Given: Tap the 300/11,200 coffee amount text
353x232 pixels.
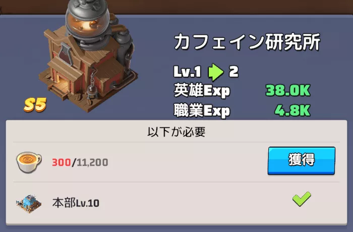Looking at the screenshot, I should click(80, 162).
